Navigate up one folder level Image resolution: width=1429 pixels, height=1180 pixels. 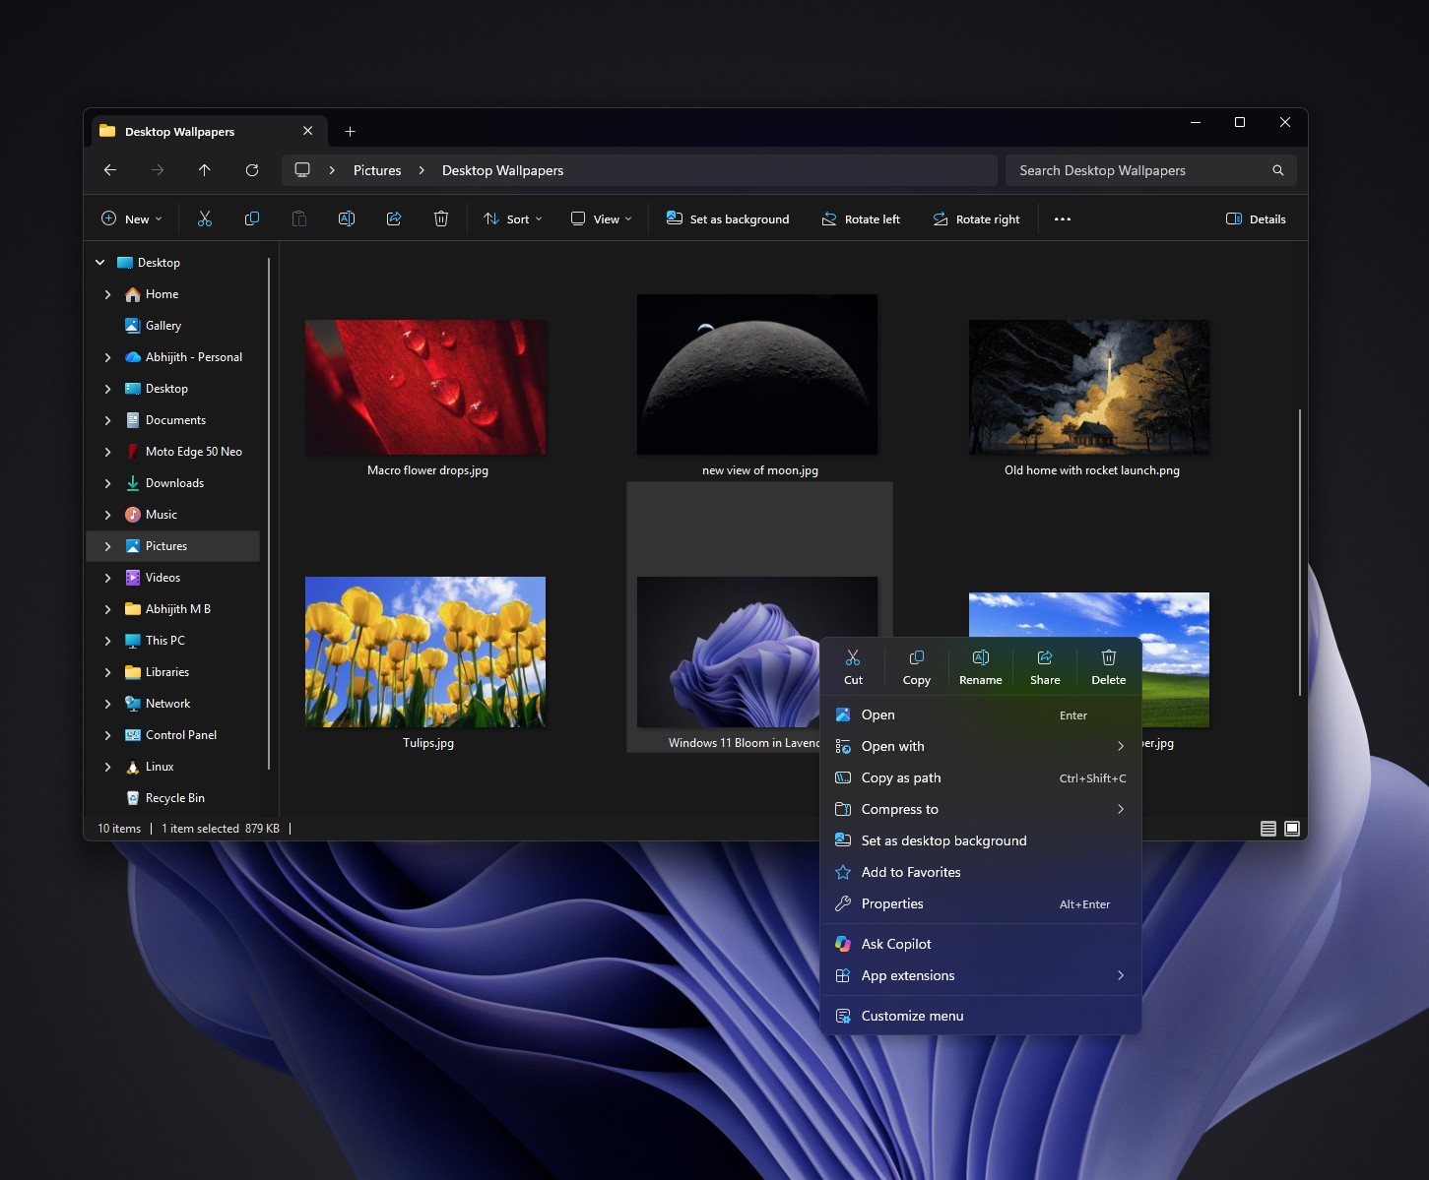(x=205, y=170)
